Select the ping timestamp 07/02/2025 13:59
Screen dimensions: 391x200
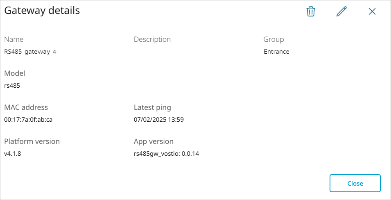point(159,120)
